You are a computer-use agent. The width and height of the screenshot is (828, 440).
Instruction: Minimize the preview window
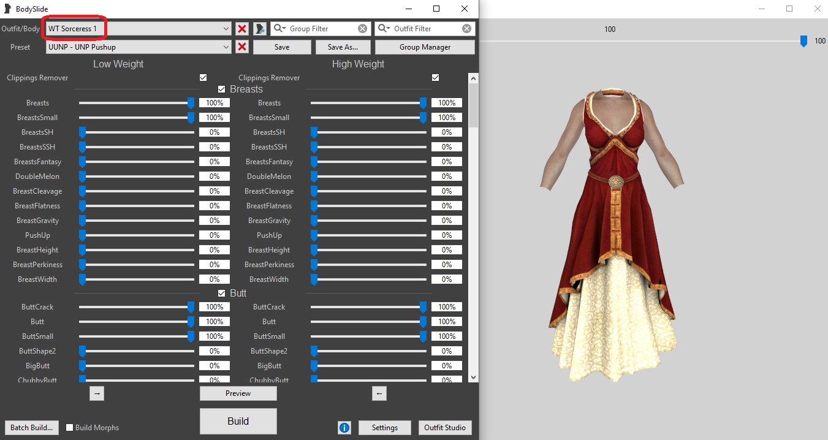(762, 9)
